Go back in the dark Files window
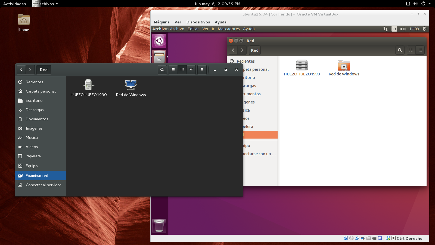 pyautogui.click(x=21, y=70)
